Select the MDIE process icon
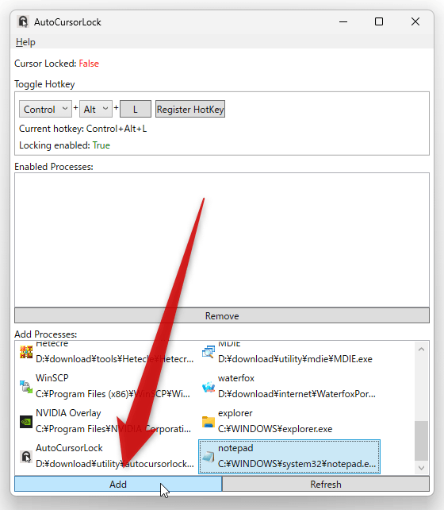This screenshot has width=444, height=510. click(209, 352)
